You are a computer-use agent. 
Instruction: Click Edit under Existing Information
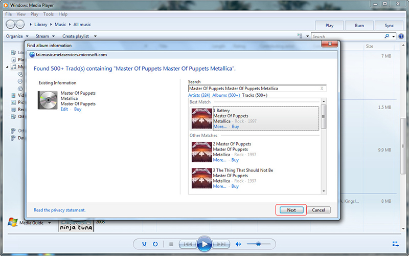click(64, 109)
